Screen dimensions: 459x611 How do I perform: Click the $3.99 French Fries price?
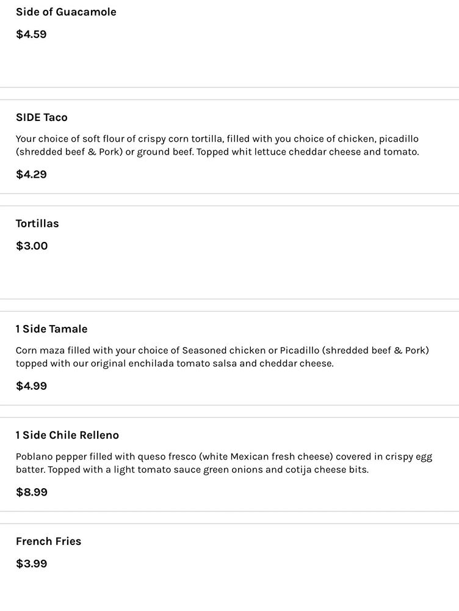pyautogui.click(x=31, y=563)
